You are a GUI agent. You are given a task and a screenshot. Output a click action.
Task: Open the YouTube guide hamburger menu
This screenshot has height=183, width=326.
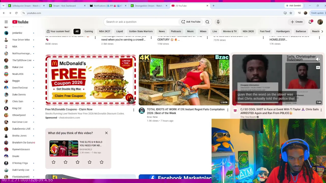(6, 22)
